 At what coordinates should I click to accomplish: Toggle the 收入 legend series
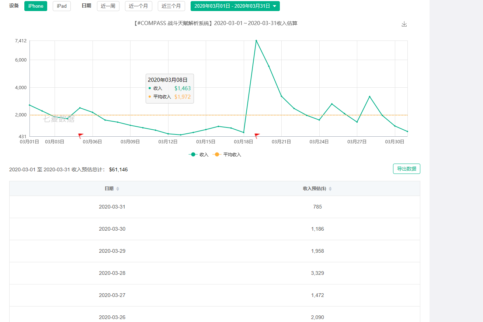click(199, 155)
